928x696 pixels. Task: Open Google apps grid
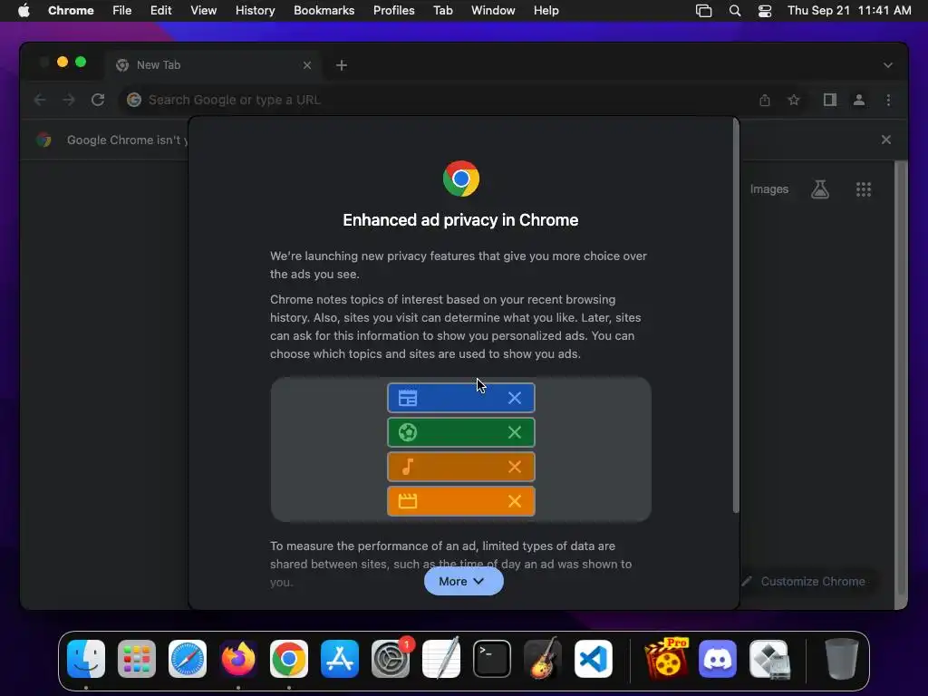coord(864,189)
